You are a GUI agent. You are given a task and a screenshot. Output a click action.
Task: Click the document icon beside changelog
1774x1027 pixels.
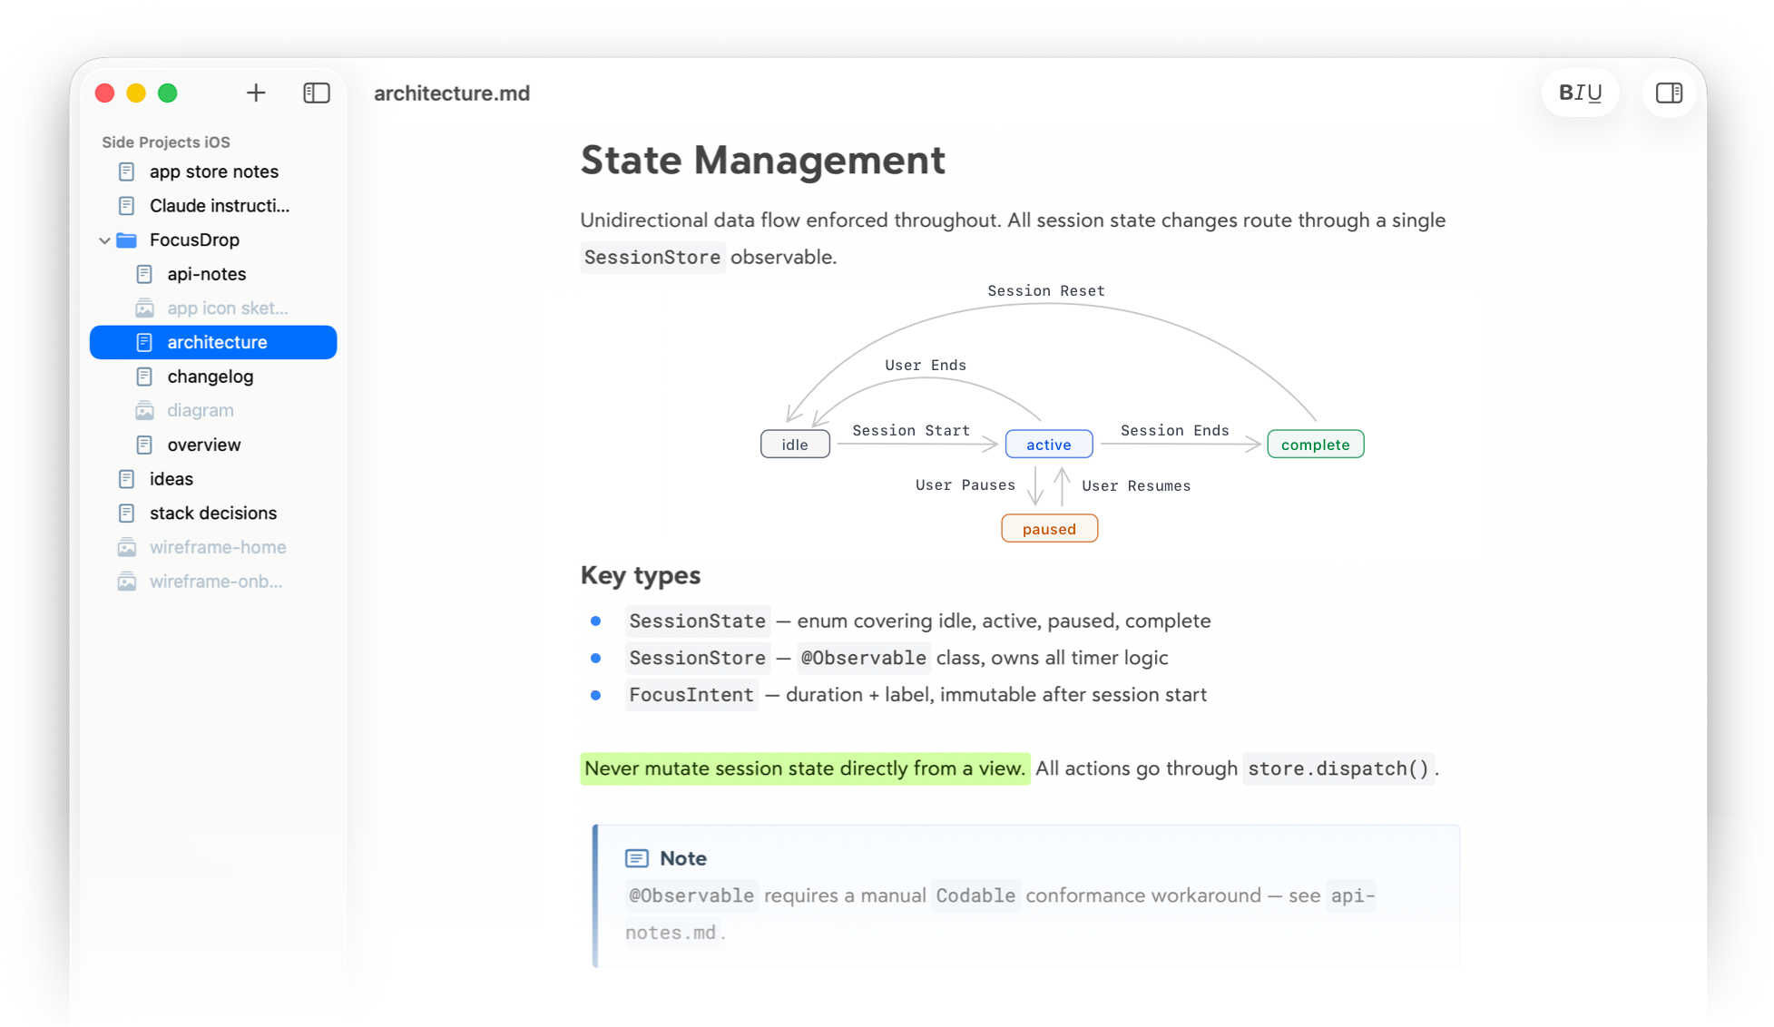click(x=144, y=377)
